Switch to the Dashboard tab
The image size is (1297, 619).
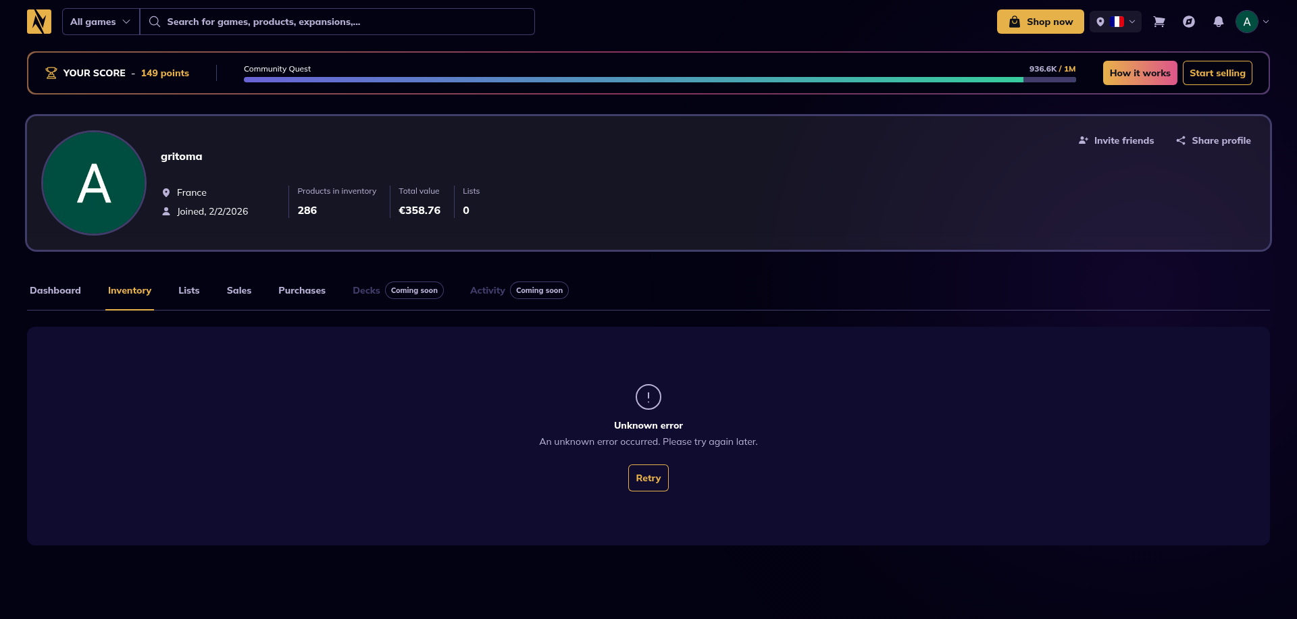55,290
